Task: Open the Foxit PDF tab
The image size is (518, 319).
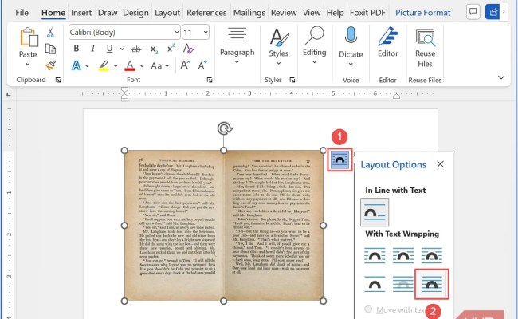Action: pos(367,13)
